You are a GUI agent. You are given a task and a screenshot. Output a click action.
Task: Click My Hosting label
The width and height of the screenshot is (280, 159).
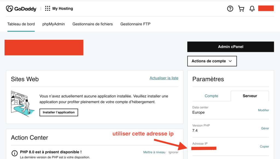tap(63, 8)
